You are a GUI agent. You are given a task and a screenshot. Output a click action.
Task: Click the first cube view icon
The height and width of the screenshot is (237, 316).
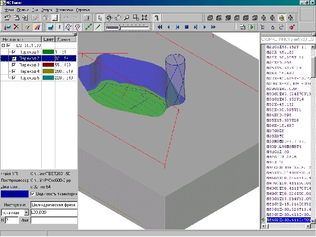[210, 18]
